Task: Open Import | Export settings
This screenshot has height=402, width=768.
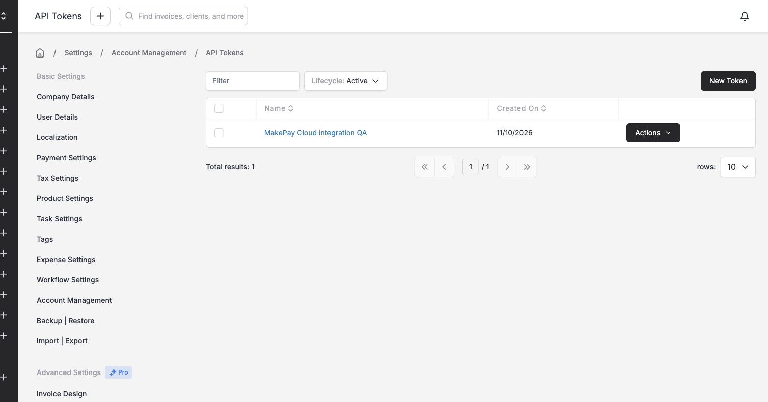Action: [62, 341]
